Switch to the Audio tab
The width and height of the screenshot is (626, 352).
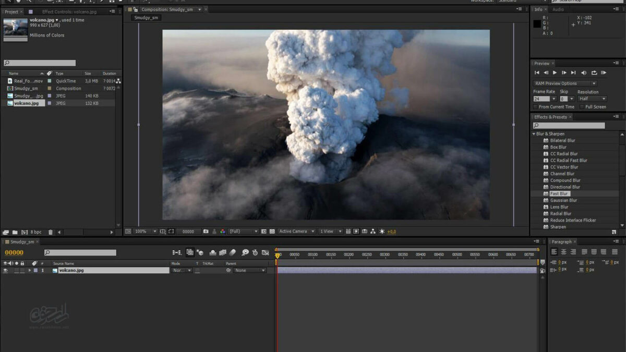(x=558, y=9)
